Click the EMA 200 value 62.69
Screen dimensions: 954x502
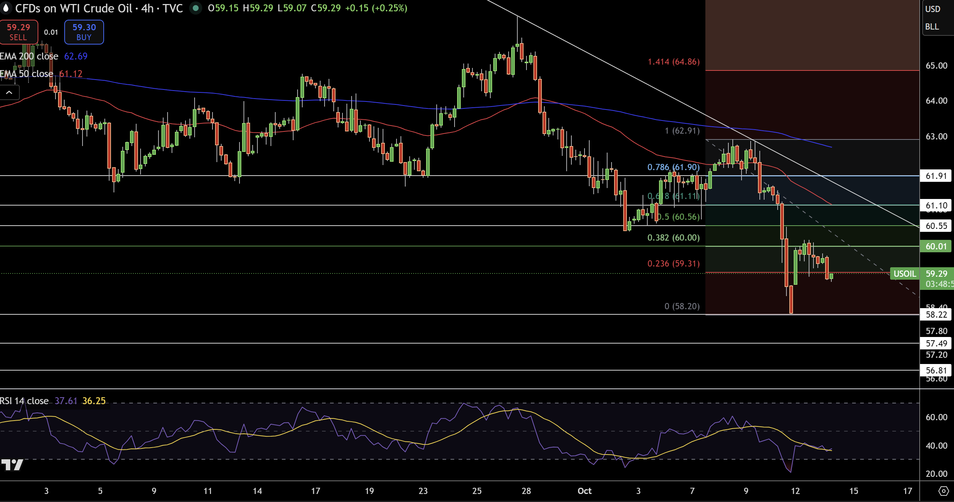pyautogui.click(x=76, y=56)
